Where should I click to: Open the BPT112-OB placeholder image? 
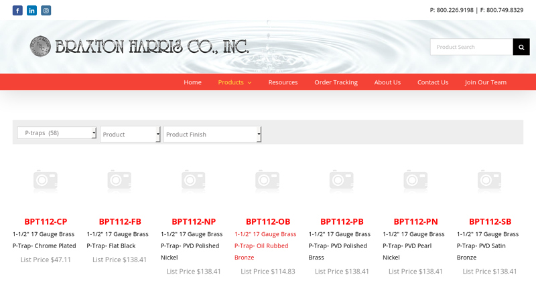click(268, 180)
